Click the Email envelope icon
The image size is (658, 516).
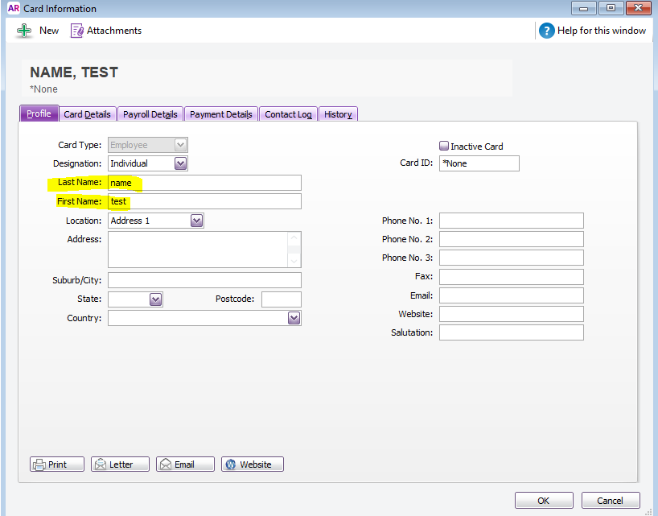[165, 464]
